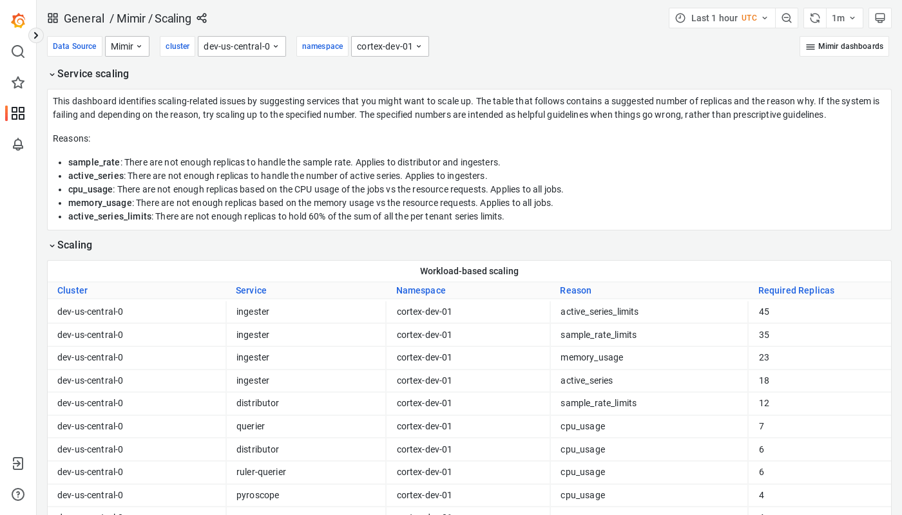Open the Grafana home logo
The image size is (902, 515).
[x=18, y=21]
